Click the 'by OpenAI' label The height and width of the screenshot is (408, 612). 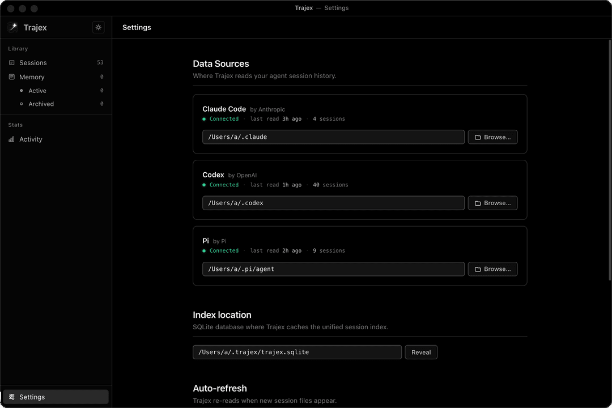pos(243,176)
